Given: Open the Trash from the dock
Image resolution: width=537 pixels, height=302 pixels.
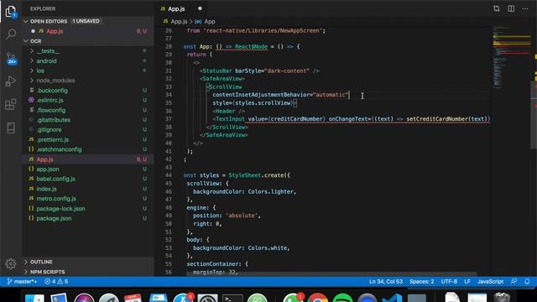Looking at the screenshot, I should click(502, 297).
